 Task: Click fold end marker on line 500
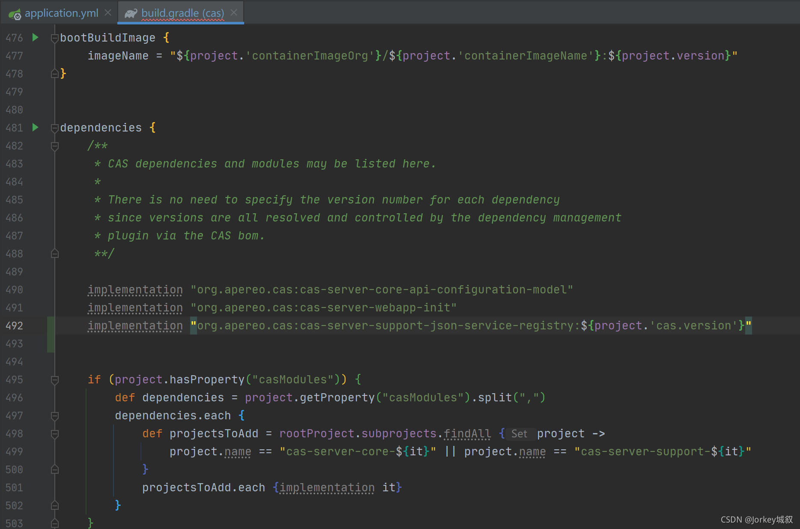[54, 469]
